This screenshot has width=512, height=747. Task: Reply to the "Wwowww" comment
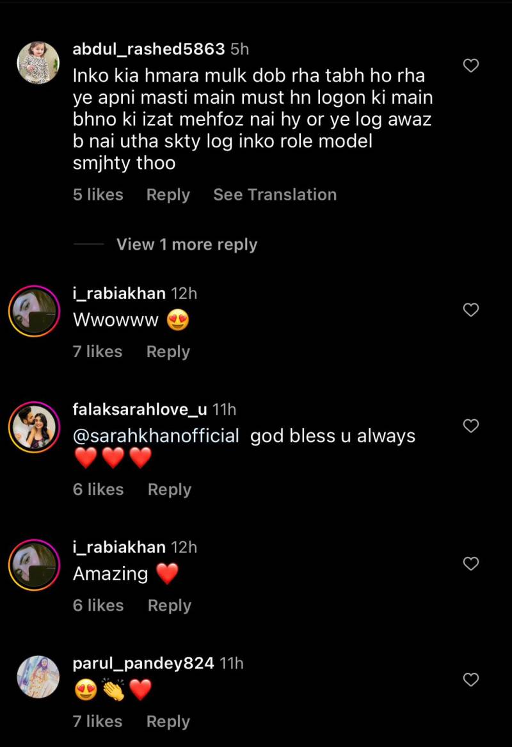pyautogui.click(x=168, y=351)
